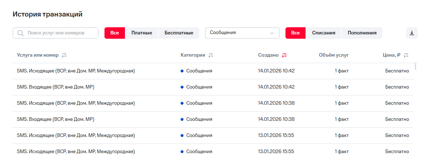Open first "SMS. Входящее" transaction row
Viewport: 437px width, 161px height.
click(x=56, y=87)
